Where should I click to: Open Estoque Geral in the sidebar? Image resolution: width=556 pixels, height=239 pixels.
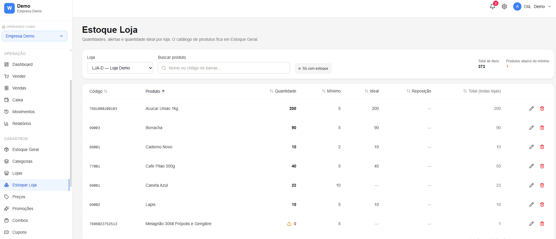click(x=35, y=149)
